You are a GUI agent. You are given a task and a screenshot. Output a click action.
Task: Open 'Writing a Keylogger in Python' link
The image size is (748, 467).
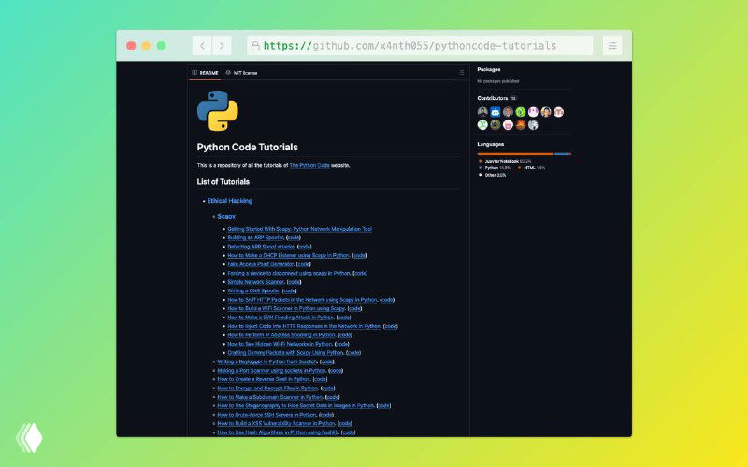coord(266,361)
